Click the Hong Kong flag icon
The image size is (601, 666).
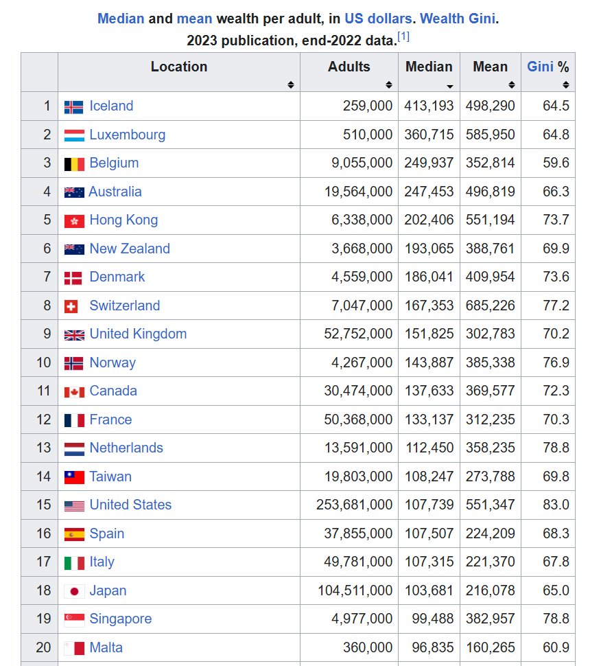[74, 221]
